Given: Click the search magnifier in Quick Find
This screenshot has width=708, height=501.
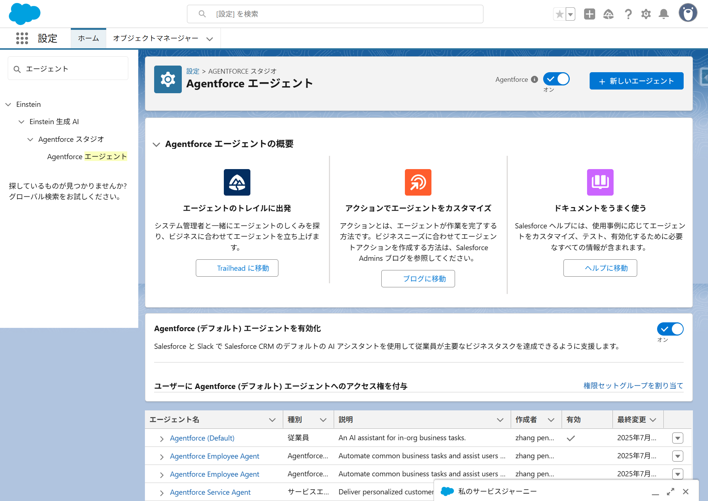Looking at the screenshot, I should click(x=17, y=69).
